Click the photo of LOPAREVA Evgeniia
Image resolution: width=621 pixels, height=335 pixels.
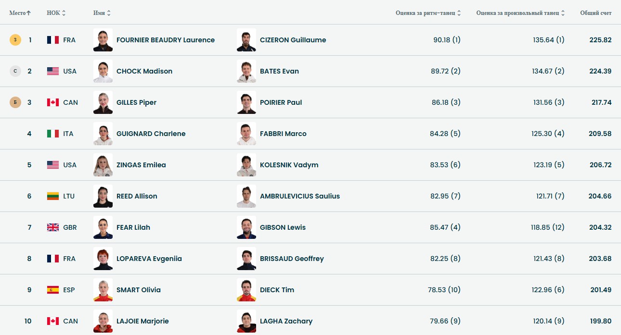point(103,259)
